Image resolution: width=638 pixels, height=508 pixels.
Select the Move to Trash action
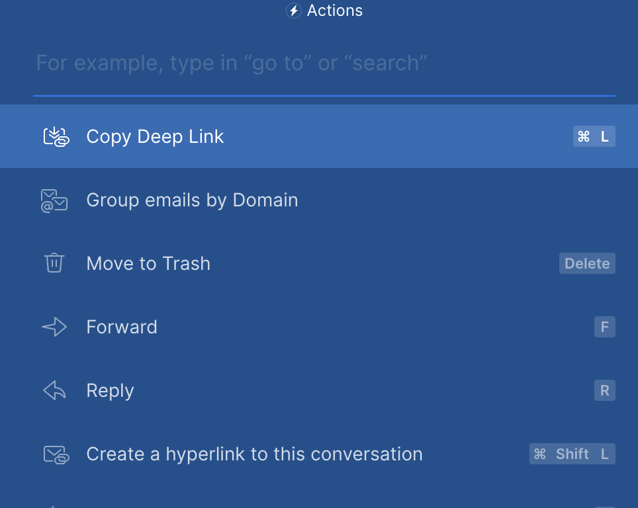coord(148,263)
